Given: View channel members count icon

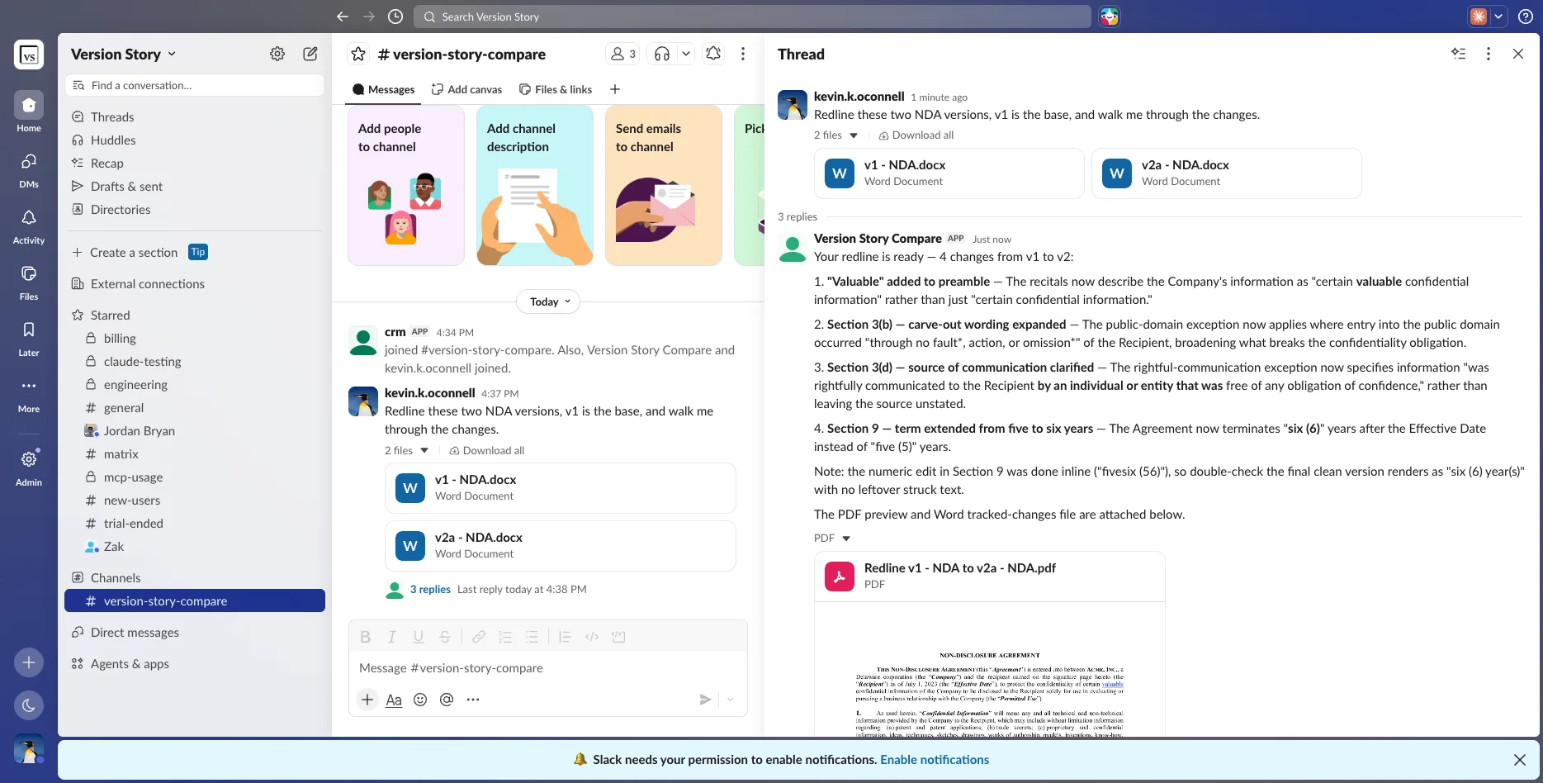Looking at the screenshot, I should pos(622,54).
